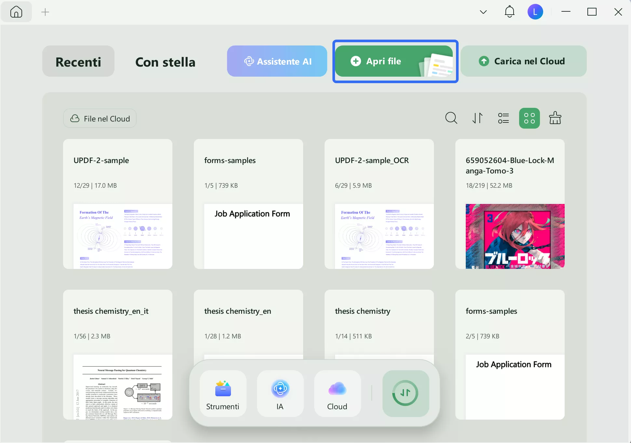This screenshot has height=443, width=631.
Task: Open Strumenti in the bottom dock
Action: (223, 394)
